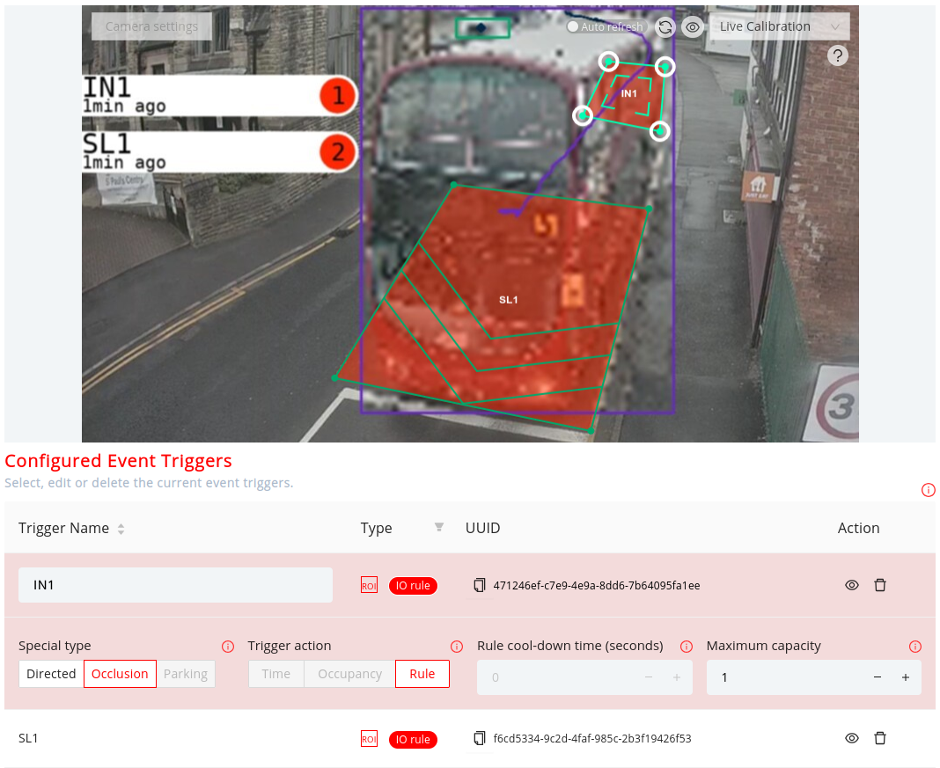The image size is (940, 768).
Task: Click the SL1 region label in video
Action: pos(509,299)
